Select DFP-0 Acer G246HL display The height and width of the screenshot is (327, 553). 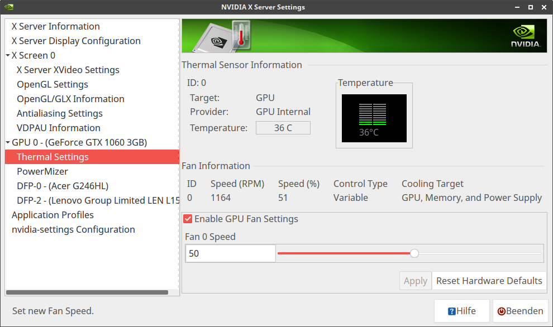[63, 186]
